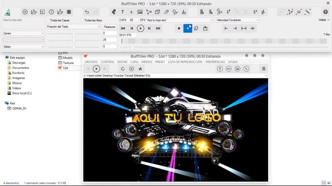Click the Restaurar button
The width and height of the screenshot is (332, 186).
(x=109, y=27)
